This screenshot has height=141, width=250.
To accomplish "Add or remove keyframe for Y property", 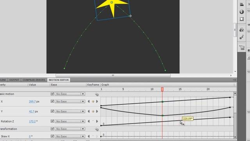I will pyautogui.click(x=93, y=111).
